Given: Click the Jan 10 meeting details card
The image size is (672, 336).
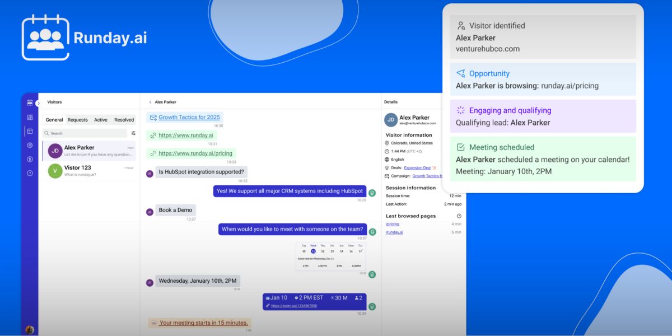Looking at the screenshot, I should point(314,301).
